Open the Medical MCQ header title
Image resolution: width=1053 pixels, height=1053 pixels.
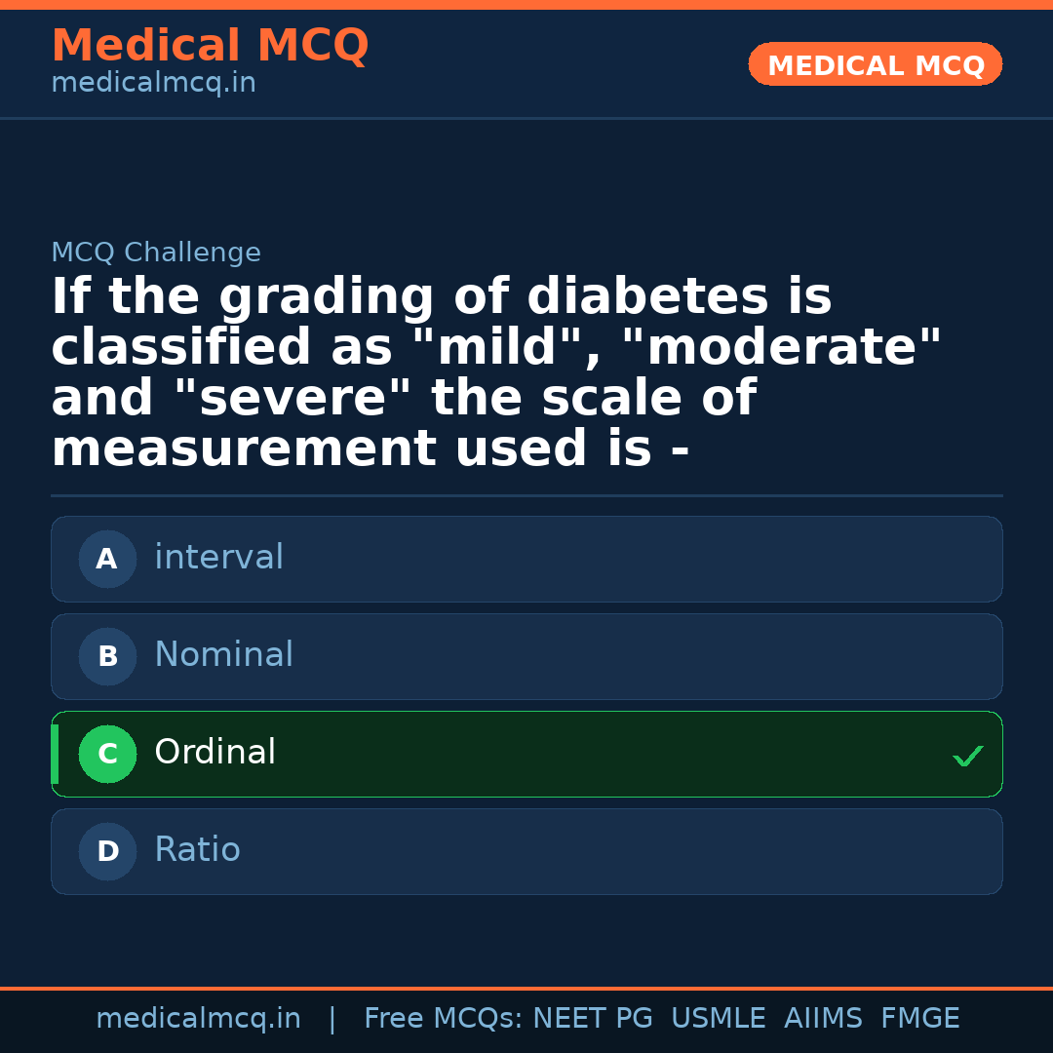click(x=210, y=46)
